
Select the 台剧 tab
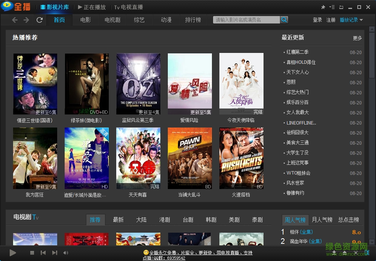(188, 220)
